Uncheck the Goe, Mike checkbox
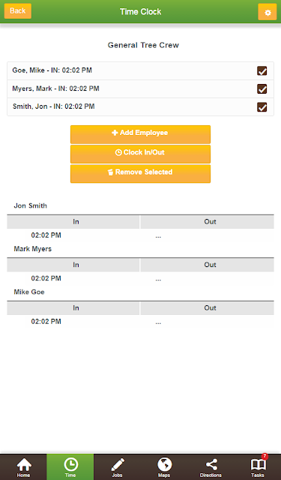The width and height of the screenshot is (281, 480). (262, 70)
